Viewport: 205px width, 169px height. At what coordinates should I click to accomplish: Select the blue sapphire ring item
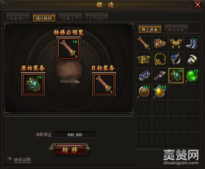point(176,60)
